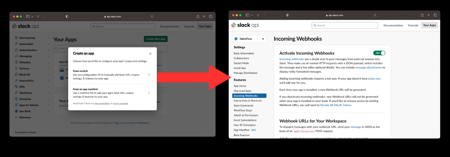Show tab overview in right Safari window
The height and width of the screenshot is (157, 450).
(x=435, y=15)
